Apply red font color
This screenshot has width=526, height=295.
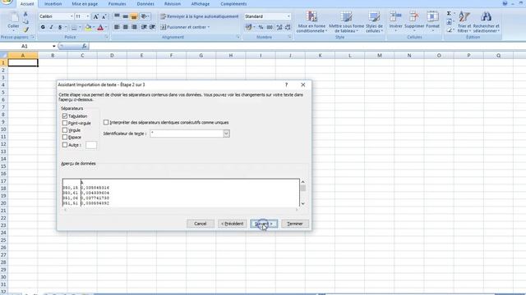pos(100,27)
